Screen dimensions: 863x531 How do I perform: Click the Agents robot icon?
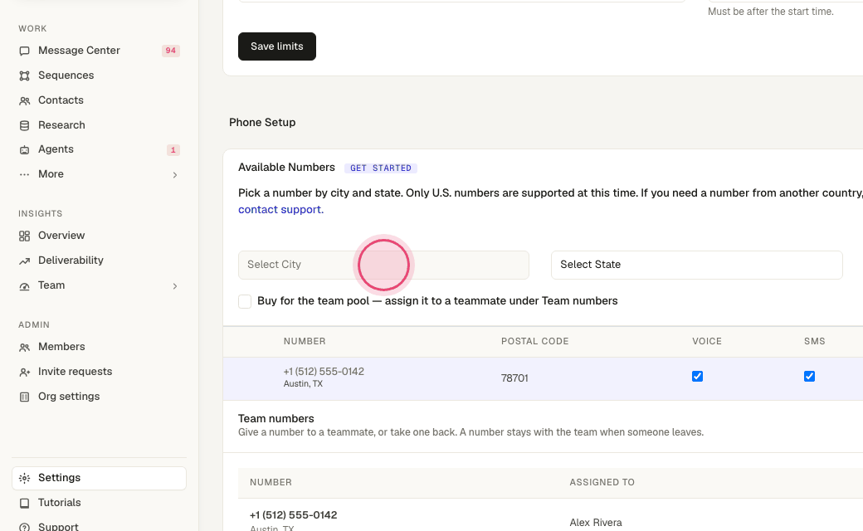tap(24, 149)
